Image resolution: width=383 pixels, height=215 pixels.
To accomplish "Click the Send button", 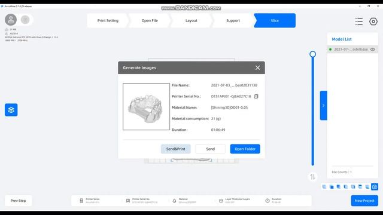I will pyautogui.click(x=210, y=149).
